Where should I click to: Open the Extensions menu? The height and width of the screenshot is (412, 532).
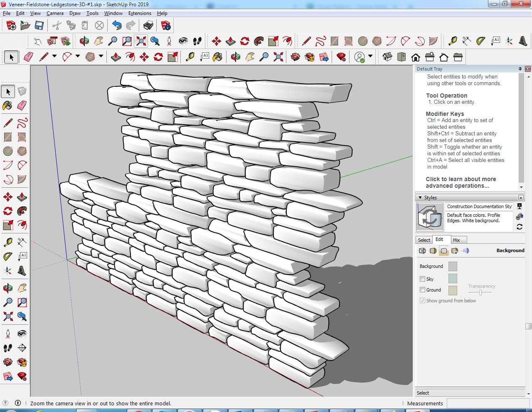tap(140, 13)
